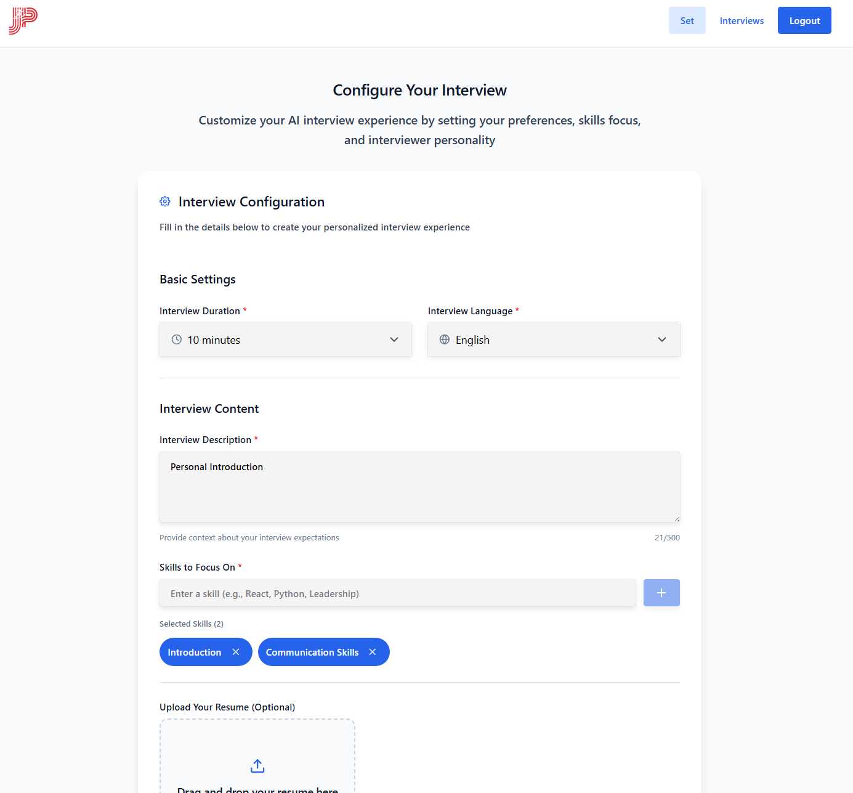This screenshot has width=853, height=793.
Task: Click the upload arrow icon for resume
Action: (257, 766)
